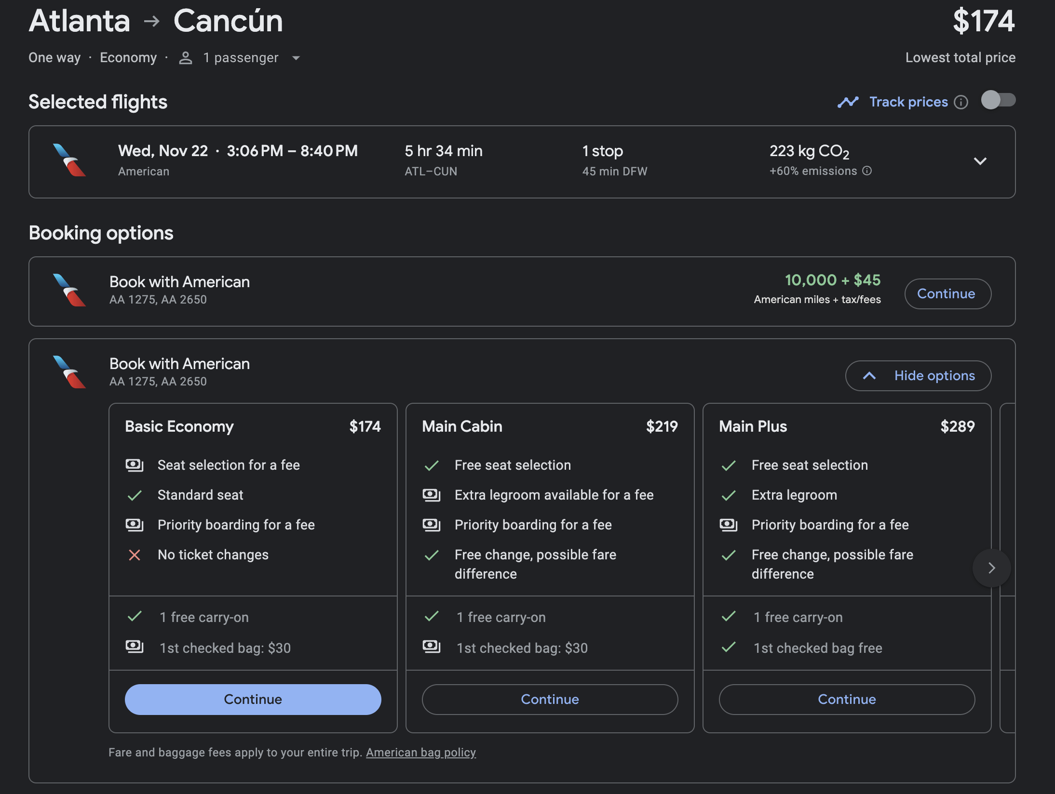Open the American bag policy link
The image size is (1055, 794).
420,752
